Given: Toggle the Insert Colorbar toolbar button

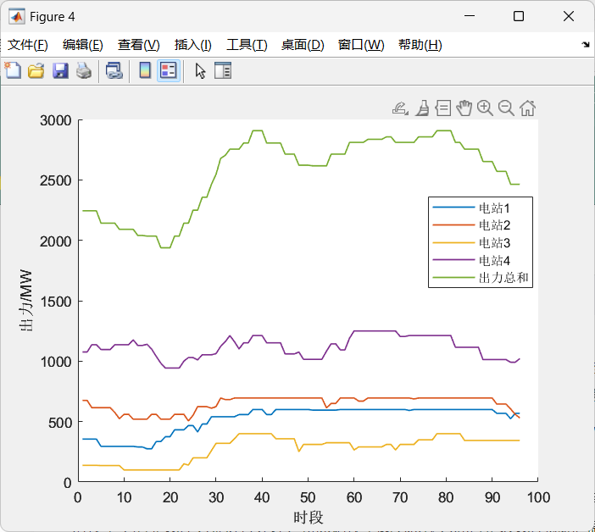Looking at the screenshot, I should [145, 71].
